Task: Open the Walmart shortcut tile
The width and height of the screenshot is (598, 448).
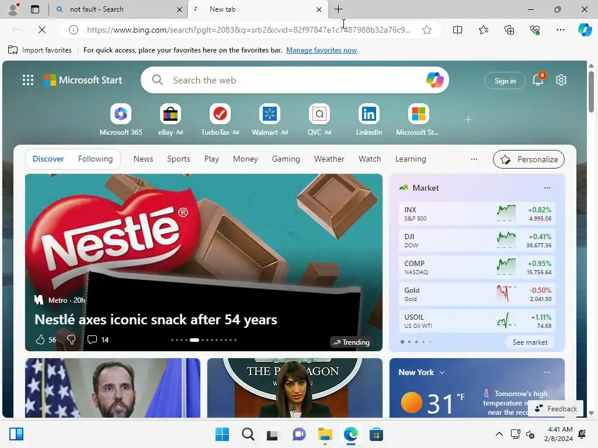Action: click(x=270, y=120)
